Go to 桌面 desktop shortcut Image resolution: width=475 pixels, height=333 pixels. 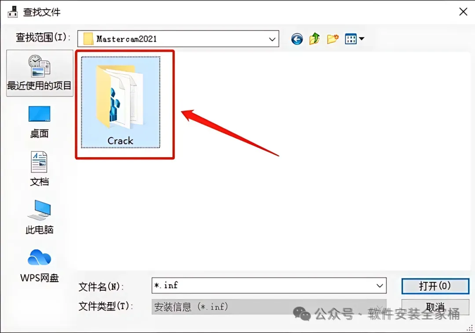coord(40,122)
